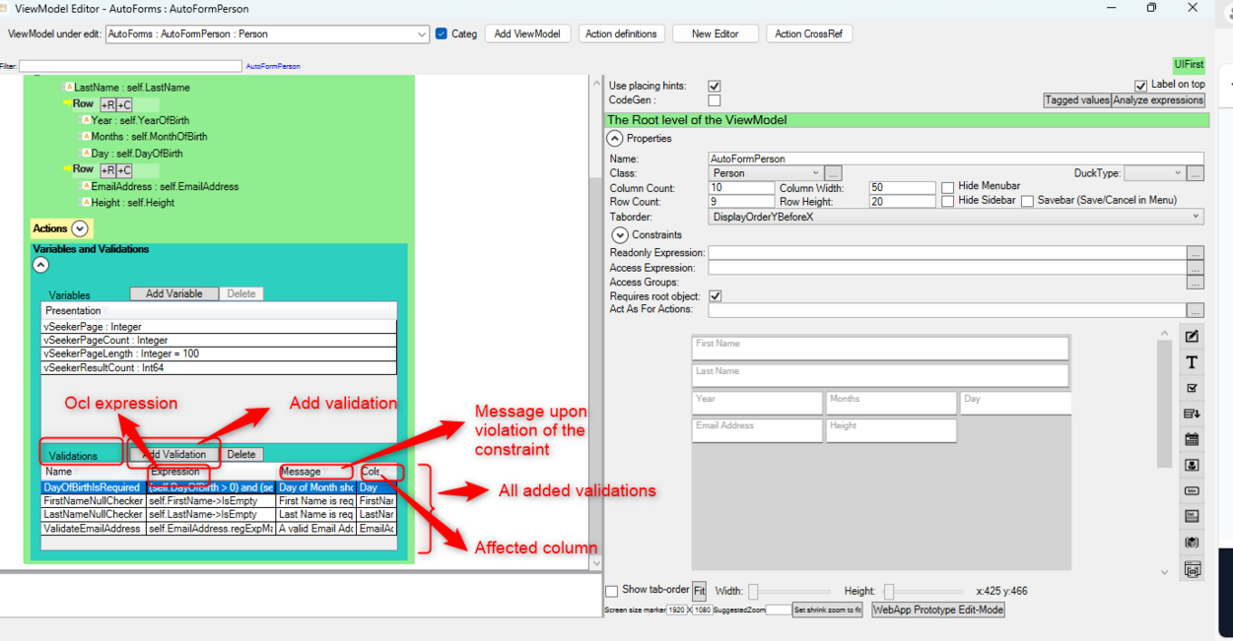
Task: Collapse the Properties section expander
Action: point(615,139)
